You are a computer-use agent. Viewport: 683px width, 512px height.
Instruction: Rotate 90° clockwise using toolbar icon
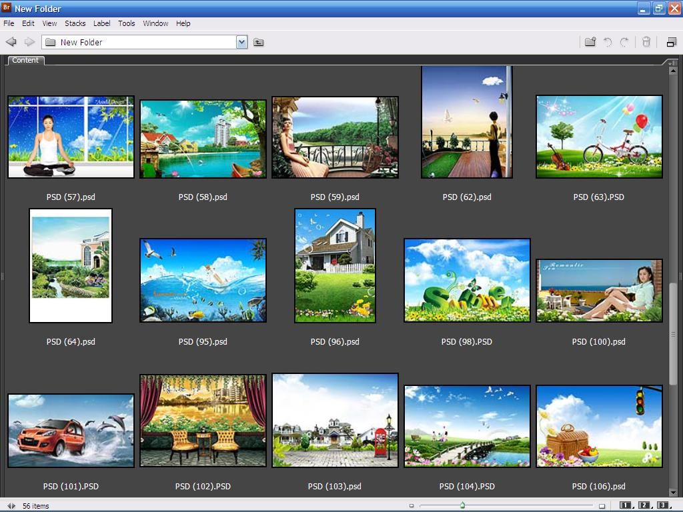624,42
